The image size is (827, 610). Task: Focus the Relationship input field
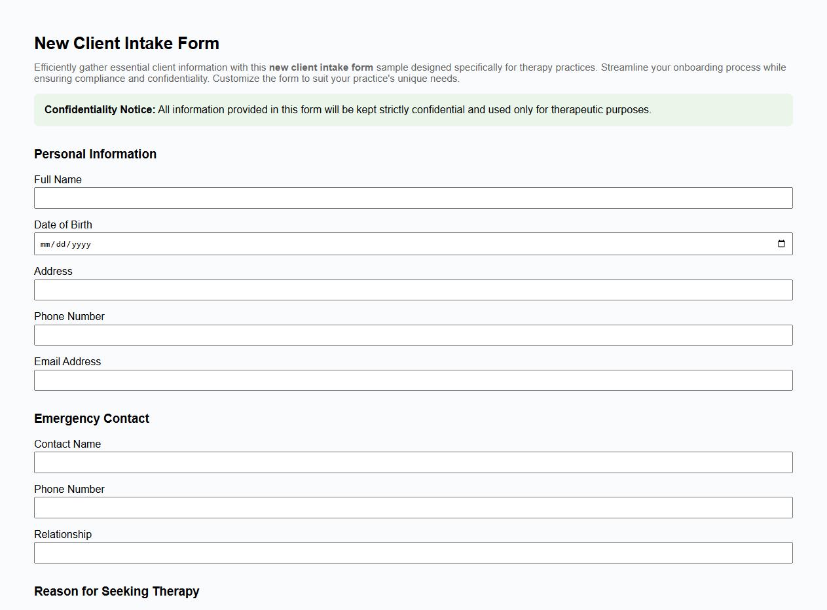pyautogui.click(x=413, y=552)
